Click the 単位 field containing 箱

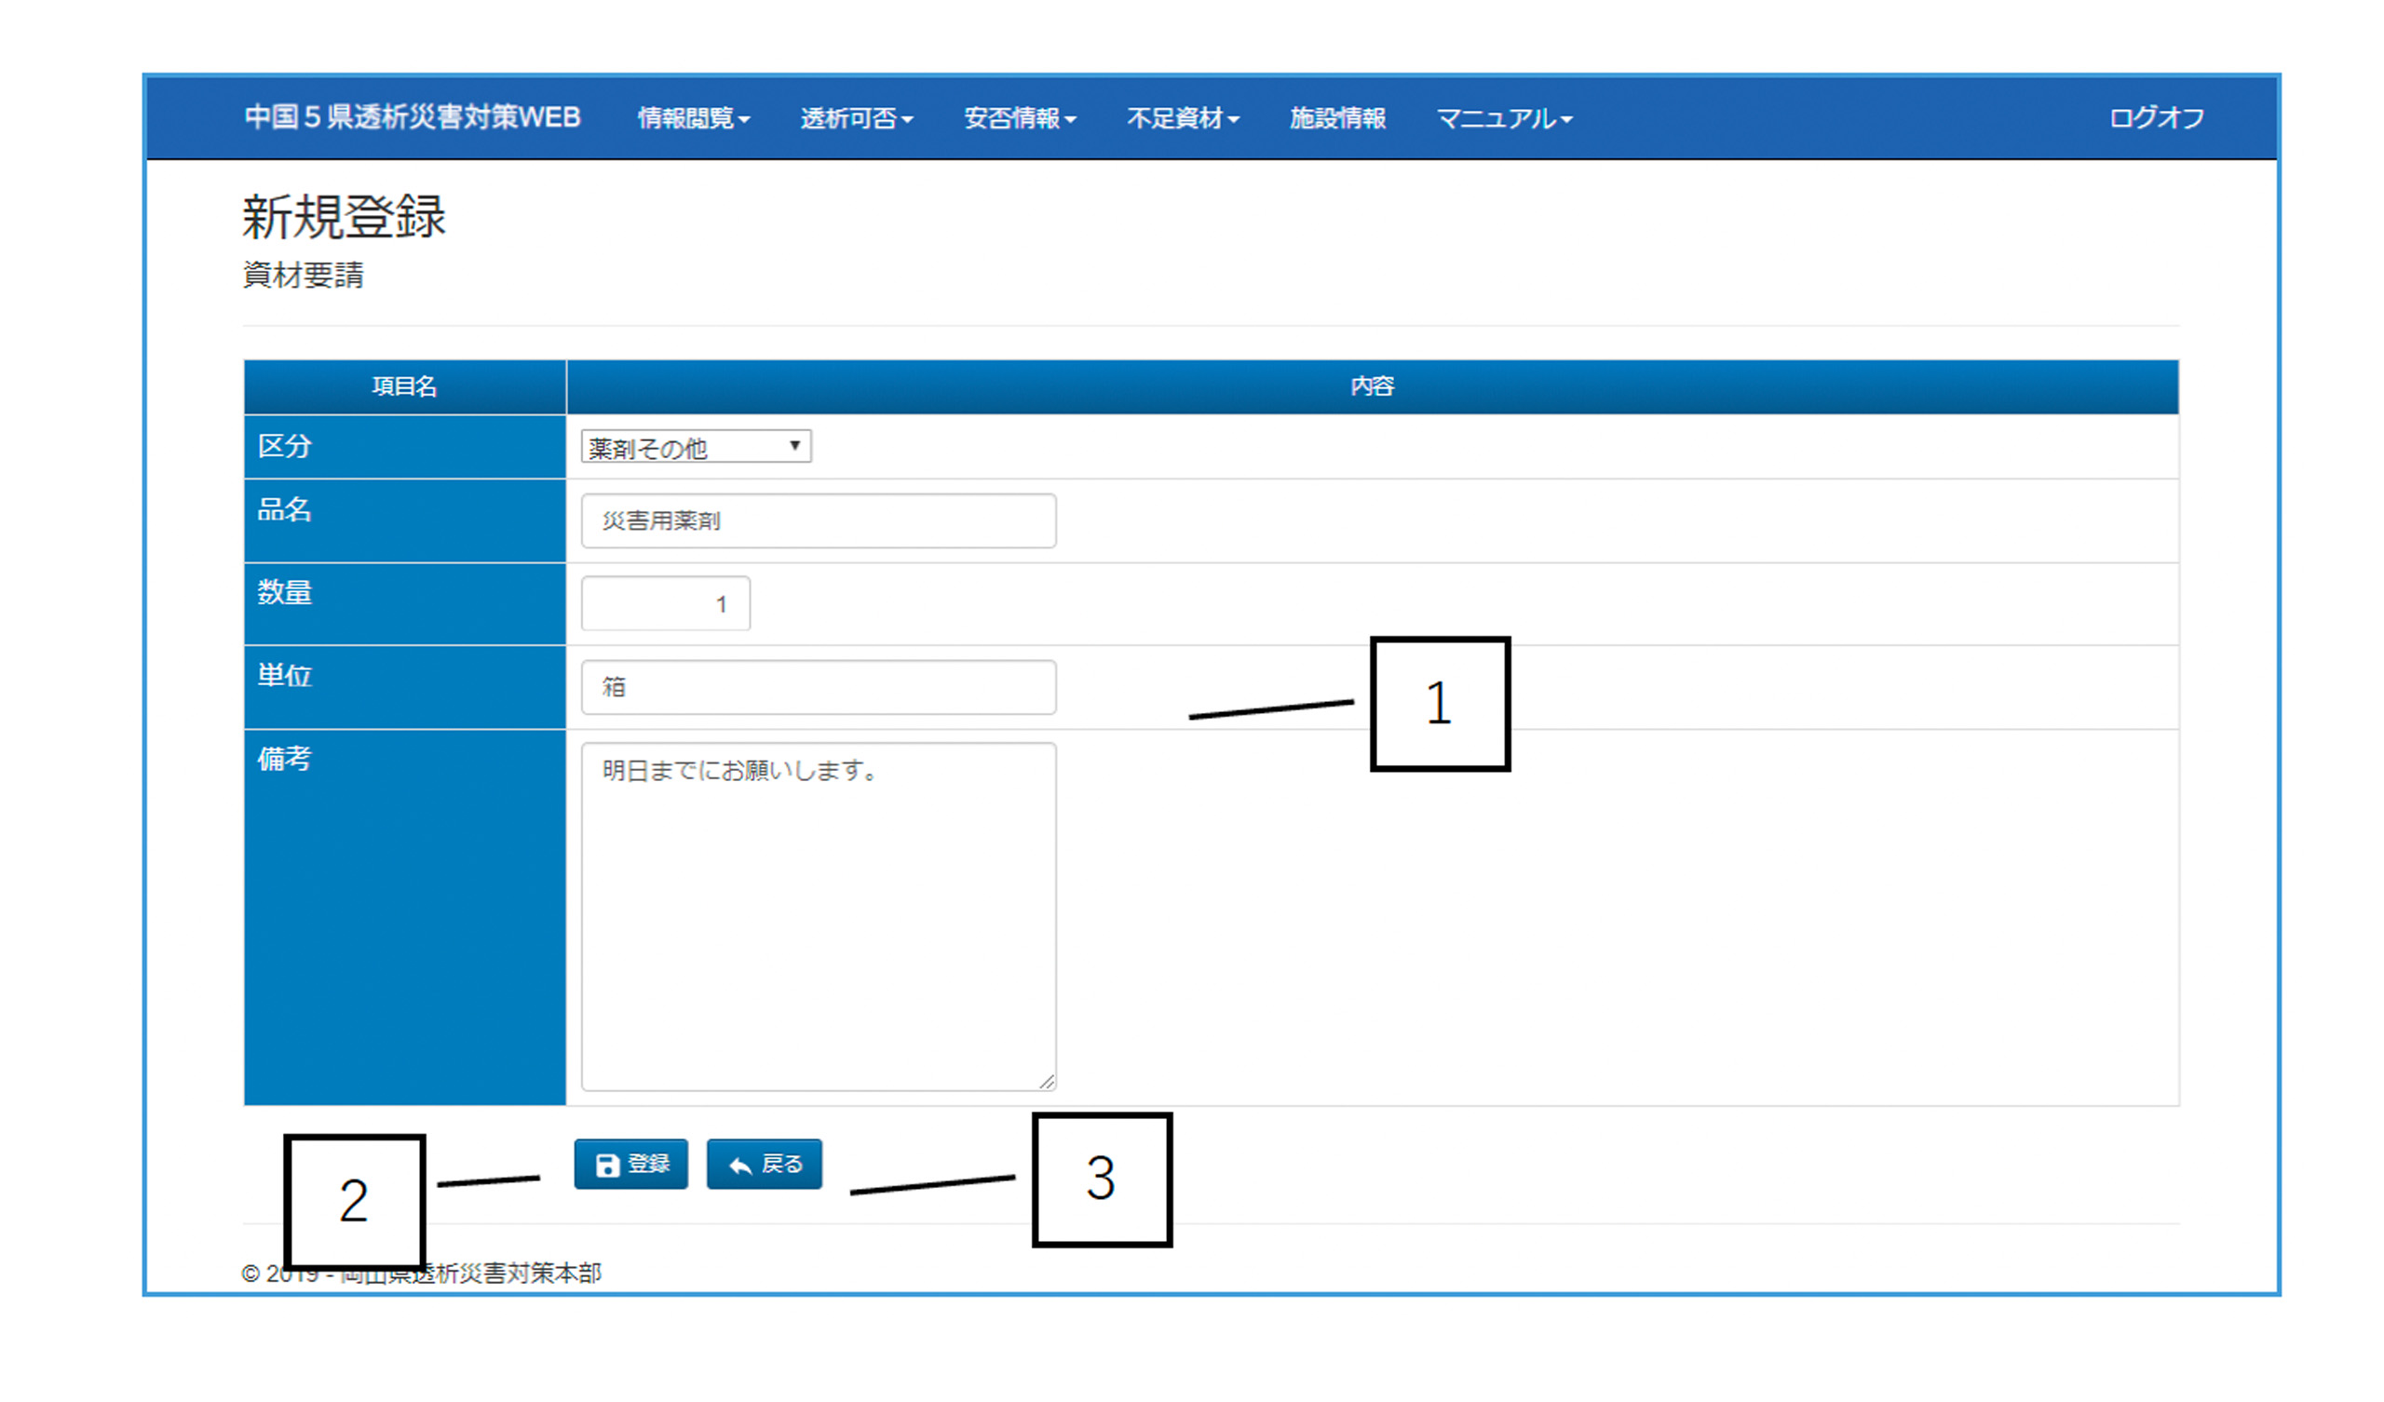pyautogui.click(x=818, y=687)
